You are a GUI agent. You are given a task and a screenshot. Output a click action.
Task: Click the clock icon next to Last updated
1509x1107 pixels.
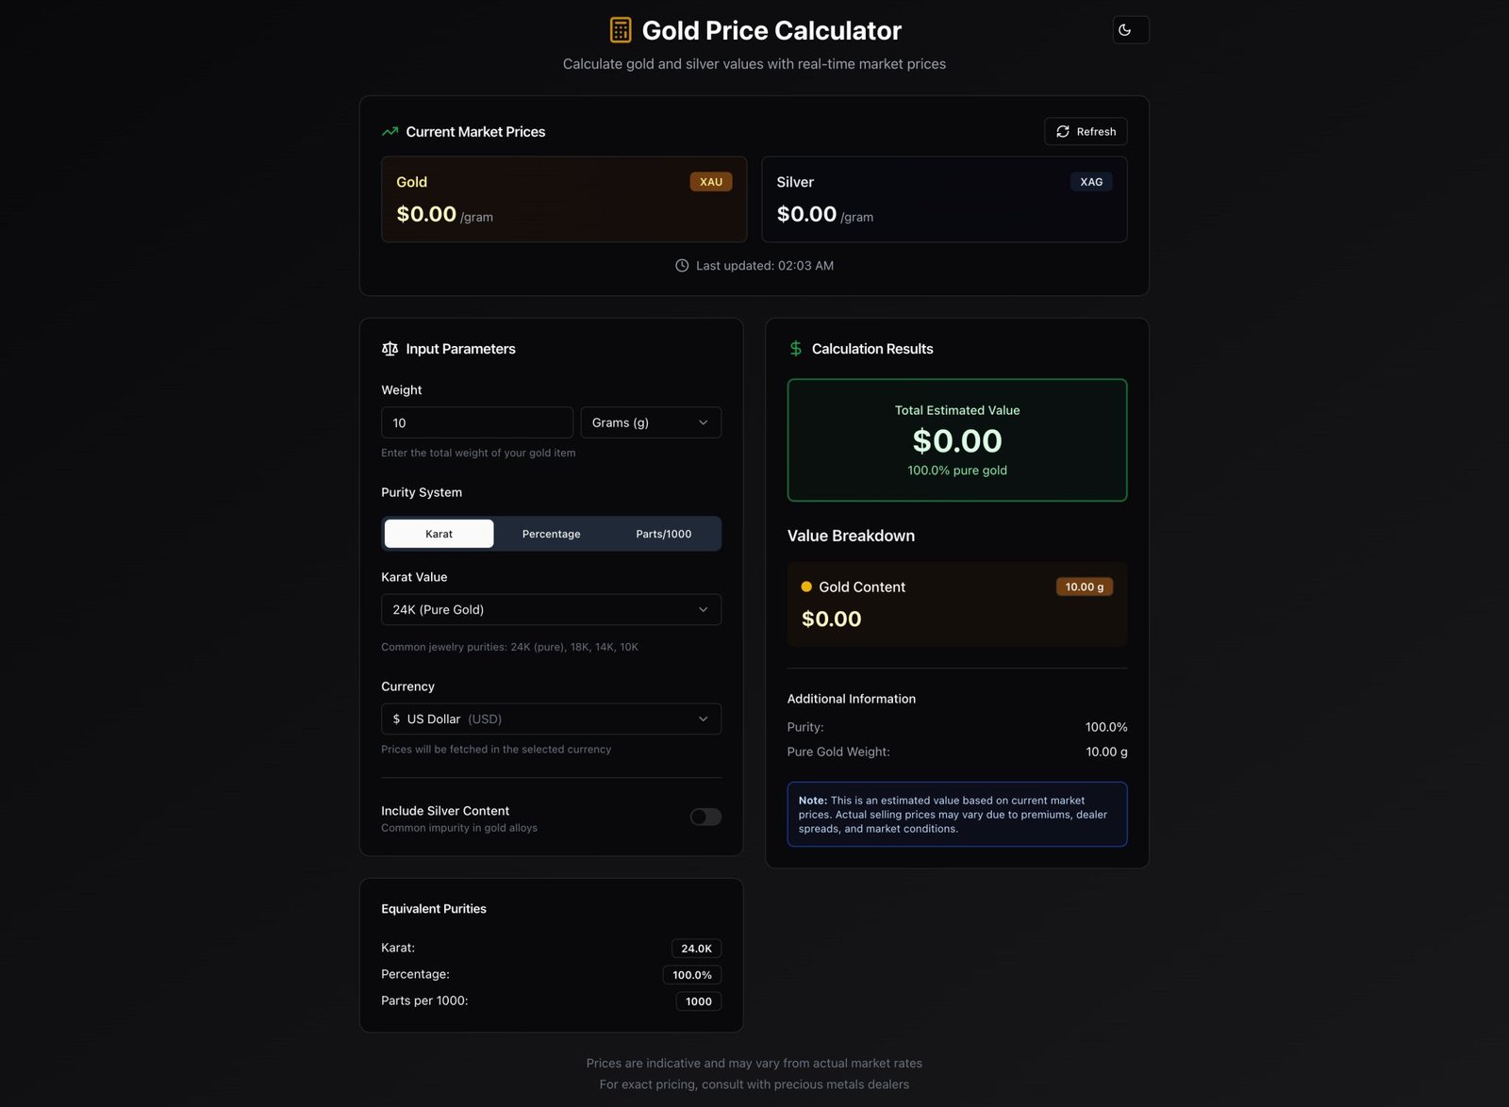682,266
